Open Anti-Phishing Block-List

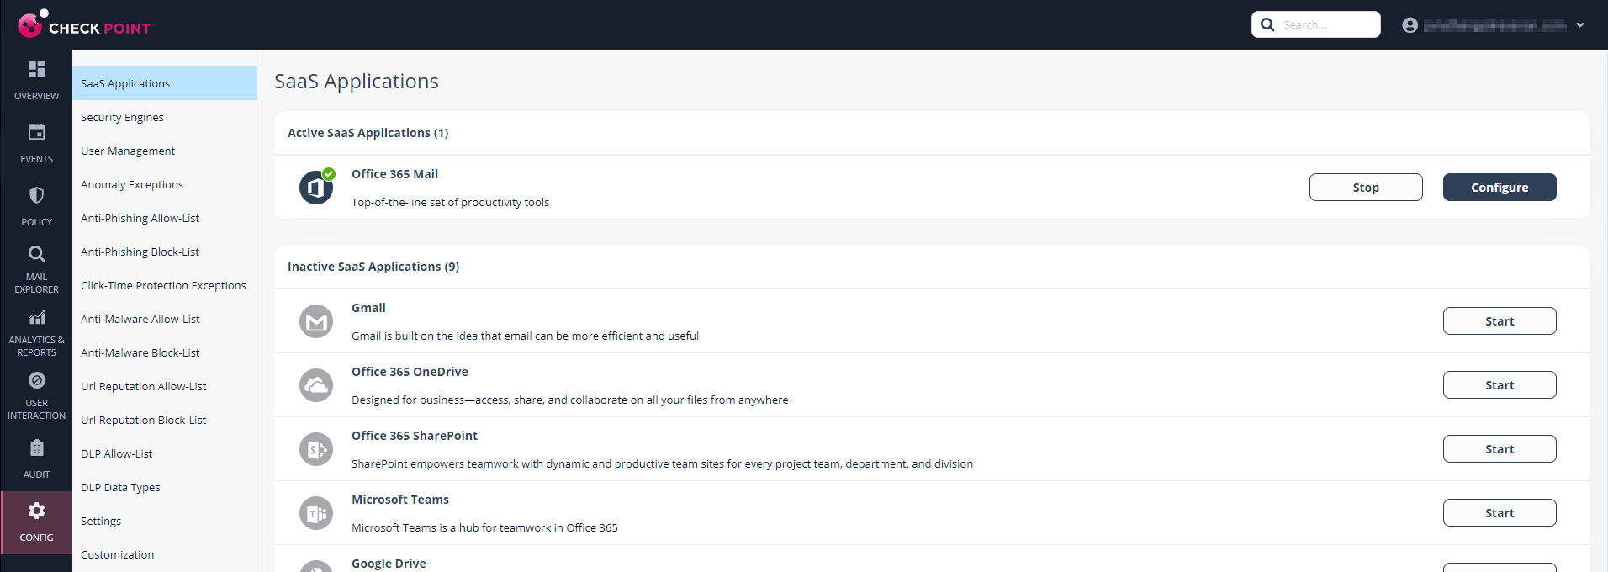(x=165, y=252)
